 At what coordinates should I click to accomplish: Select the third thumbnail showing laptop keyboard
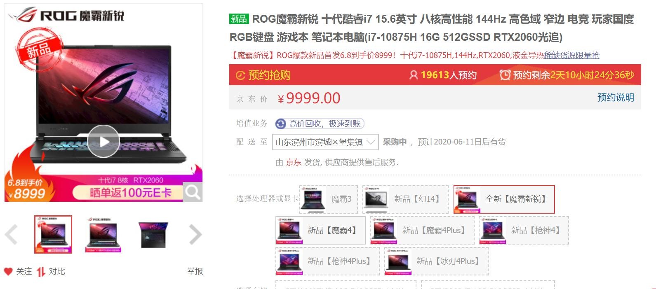pos(153,234)
